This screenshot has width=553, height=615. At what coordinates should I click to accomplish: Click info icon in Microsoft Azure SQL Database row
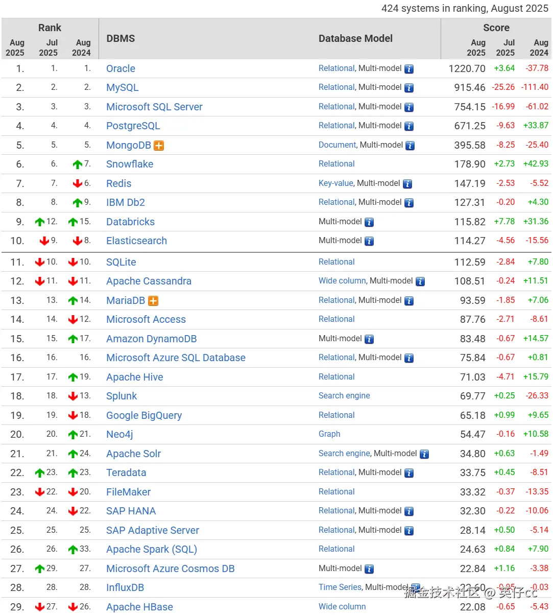pyautogui.click(x=409, y=358)
